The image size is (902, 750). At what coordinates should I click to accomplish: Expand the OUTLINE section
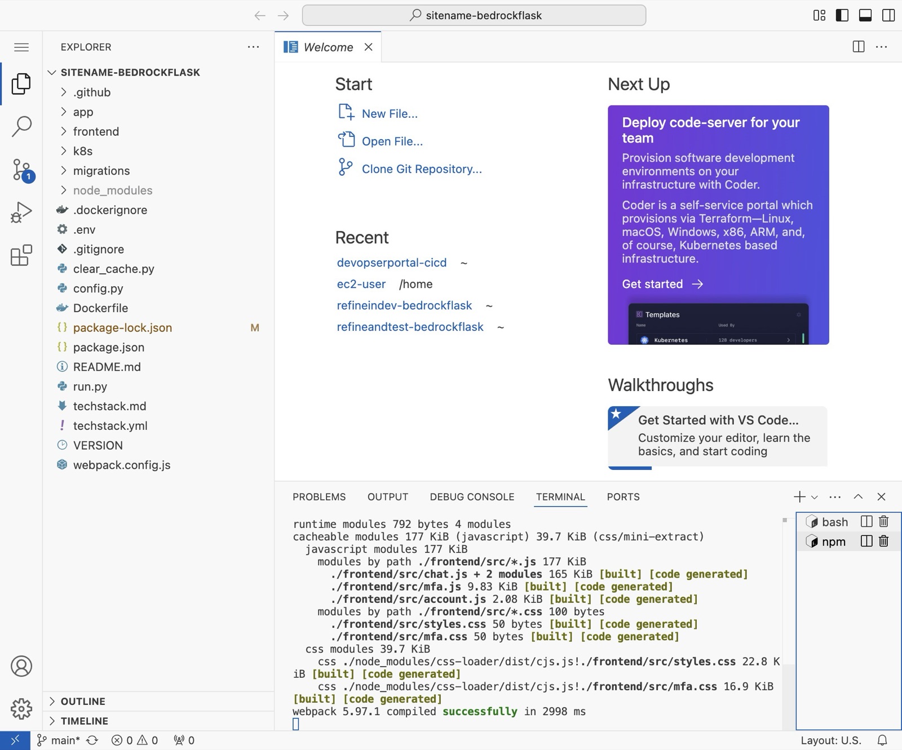158,701
